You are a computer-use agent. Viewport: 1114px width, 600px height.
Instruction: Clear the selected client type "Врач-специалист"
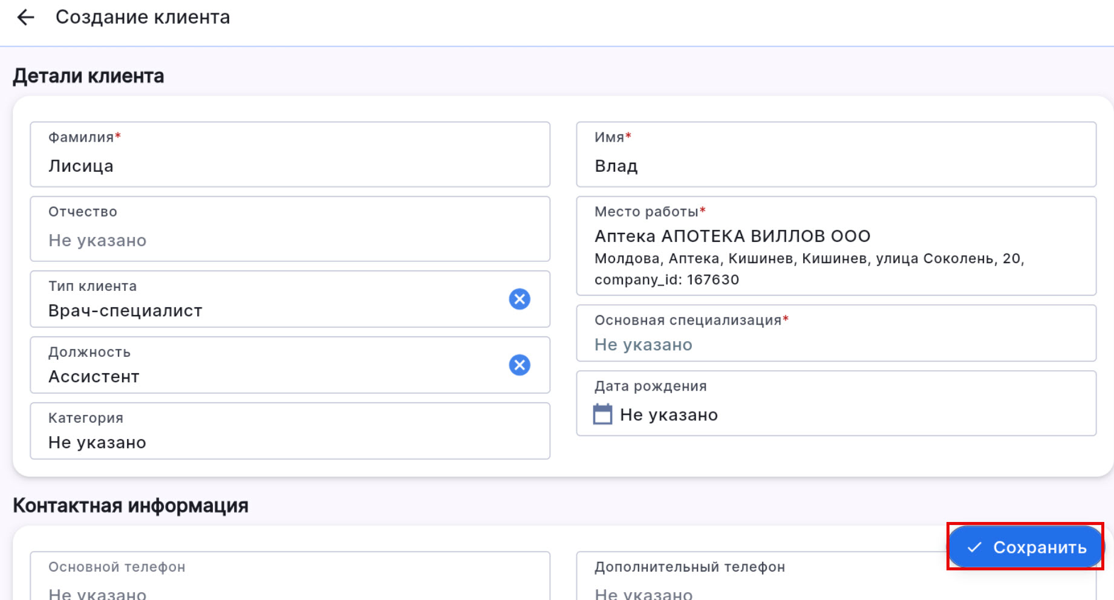tap(519, 299)
